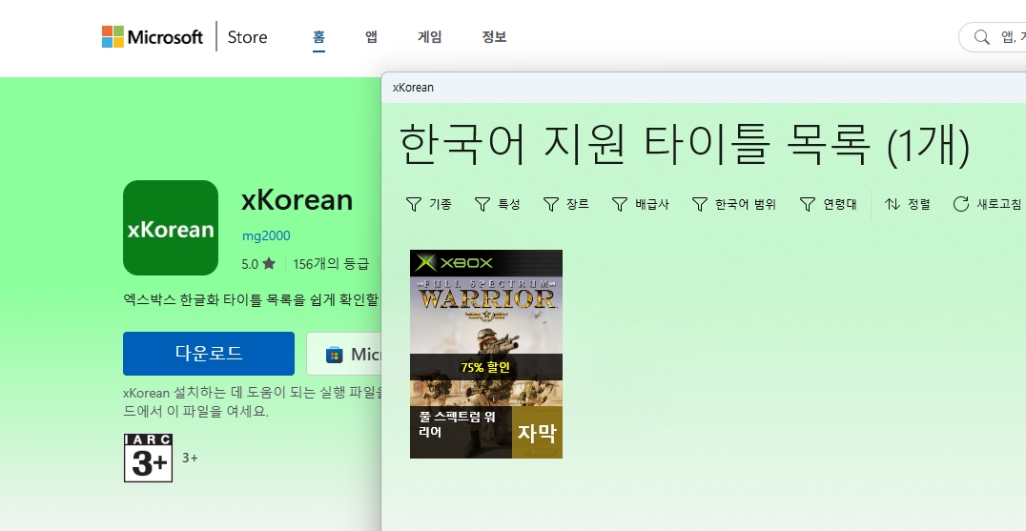Click the star rating next to 5.0
1026x531 pixels.
pos(269,263)
